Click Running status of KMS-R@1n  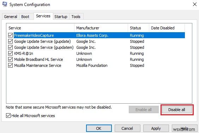click(137, 53)
